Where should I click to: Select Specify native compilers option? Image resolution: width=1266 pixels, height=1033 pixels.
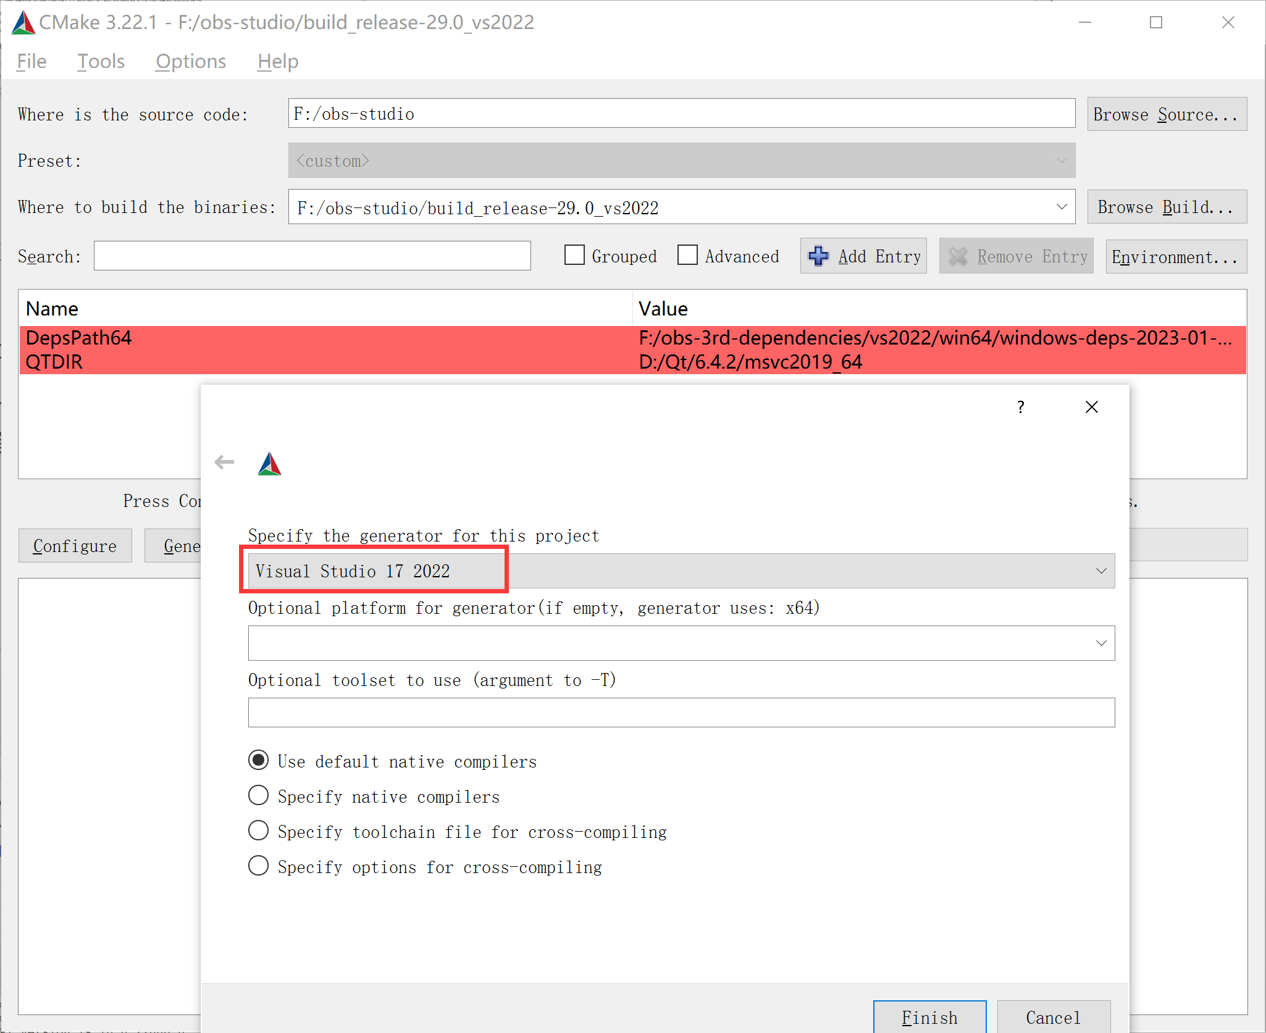[258, 795]
